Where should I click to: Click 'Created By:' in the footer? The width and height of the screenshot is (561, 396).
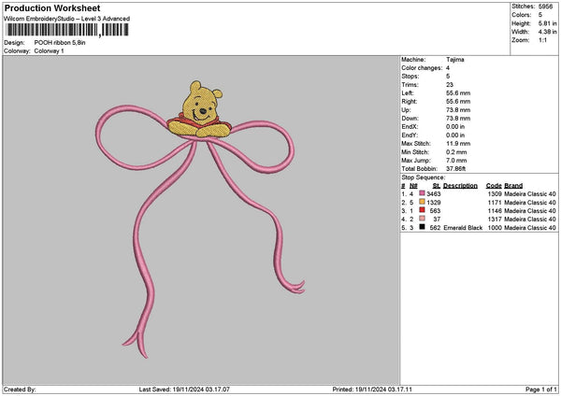(x=20, y=389)
